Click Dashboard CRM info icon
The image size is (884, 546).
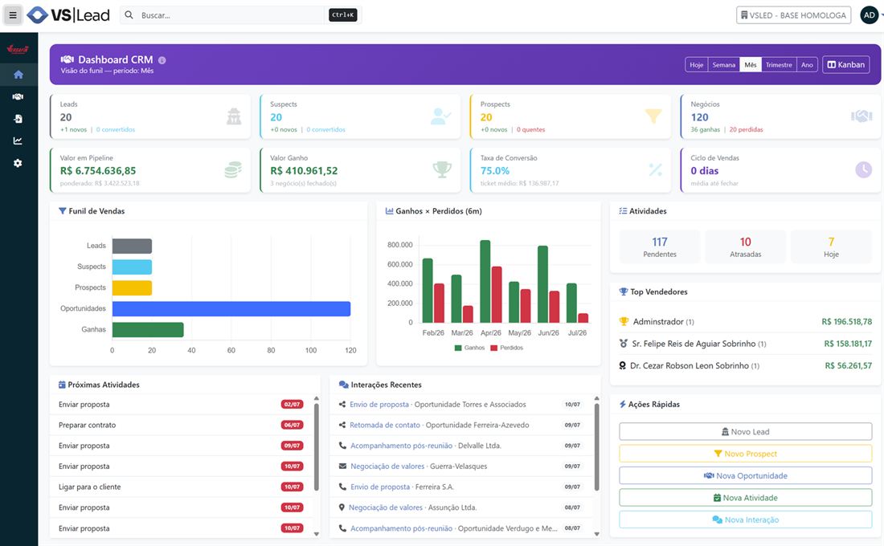coord(162,60)
